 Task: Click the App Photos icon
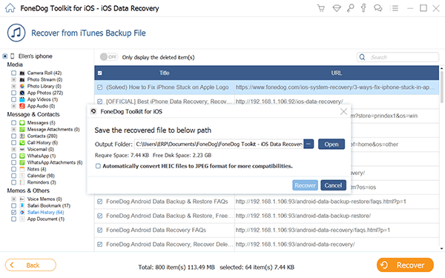pyautogui.click(x=22, y=93)
